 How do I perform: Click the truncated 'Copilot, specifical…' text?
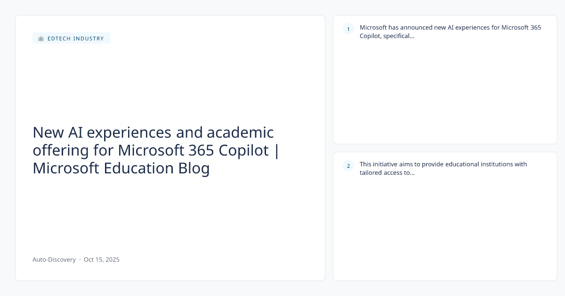(x=387, y=36)
